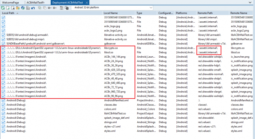
Task: Close the Deployment ACBrMailTest tab
Action: pyautogui.click(x=87, y=3)
